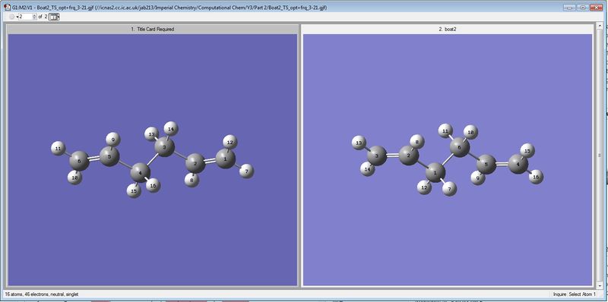Open dropdown arrow beside the round animate button
The width and height of the screenshot is (608, 302).
click(17, 17)
